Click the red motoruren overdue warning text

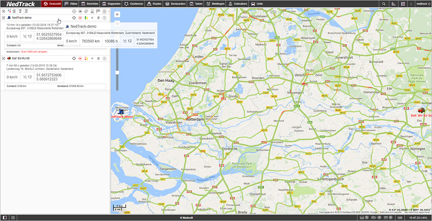click(x=34, y=52)
